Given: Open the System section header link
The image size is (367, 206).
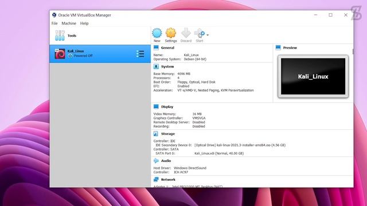Looking at the screenshot, I should 167,66.
